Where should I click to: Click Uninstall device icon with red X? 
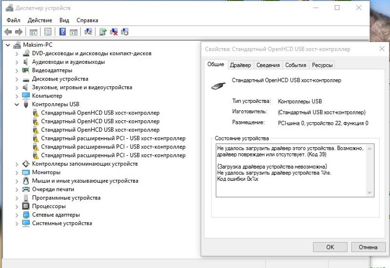(114, 32)
